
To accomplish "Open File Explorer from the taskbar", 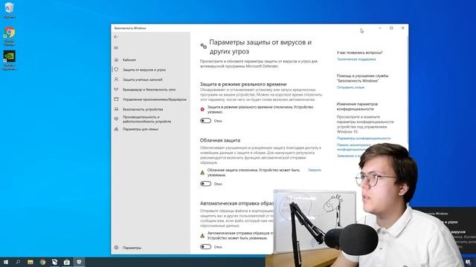I will (30, 262).
